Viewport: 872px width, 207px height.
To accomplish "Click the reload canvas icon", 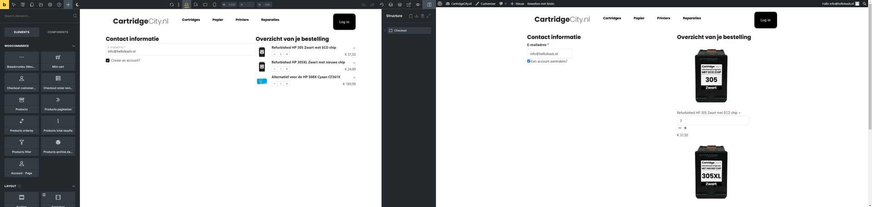I will click(172, 5).
